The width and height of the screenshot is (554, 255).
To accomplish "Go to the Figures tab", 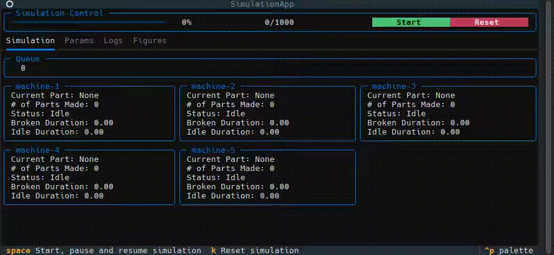I will coord(150,41).
